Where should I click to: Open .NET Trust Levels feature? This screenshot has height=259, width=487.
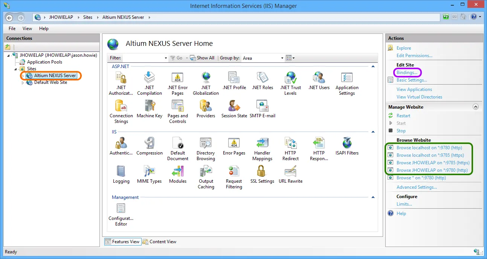[x=290, y=83]
